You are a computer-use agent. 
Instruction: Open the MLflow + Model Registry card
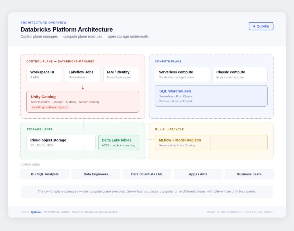pyautogui.click(x=211, y=142)
